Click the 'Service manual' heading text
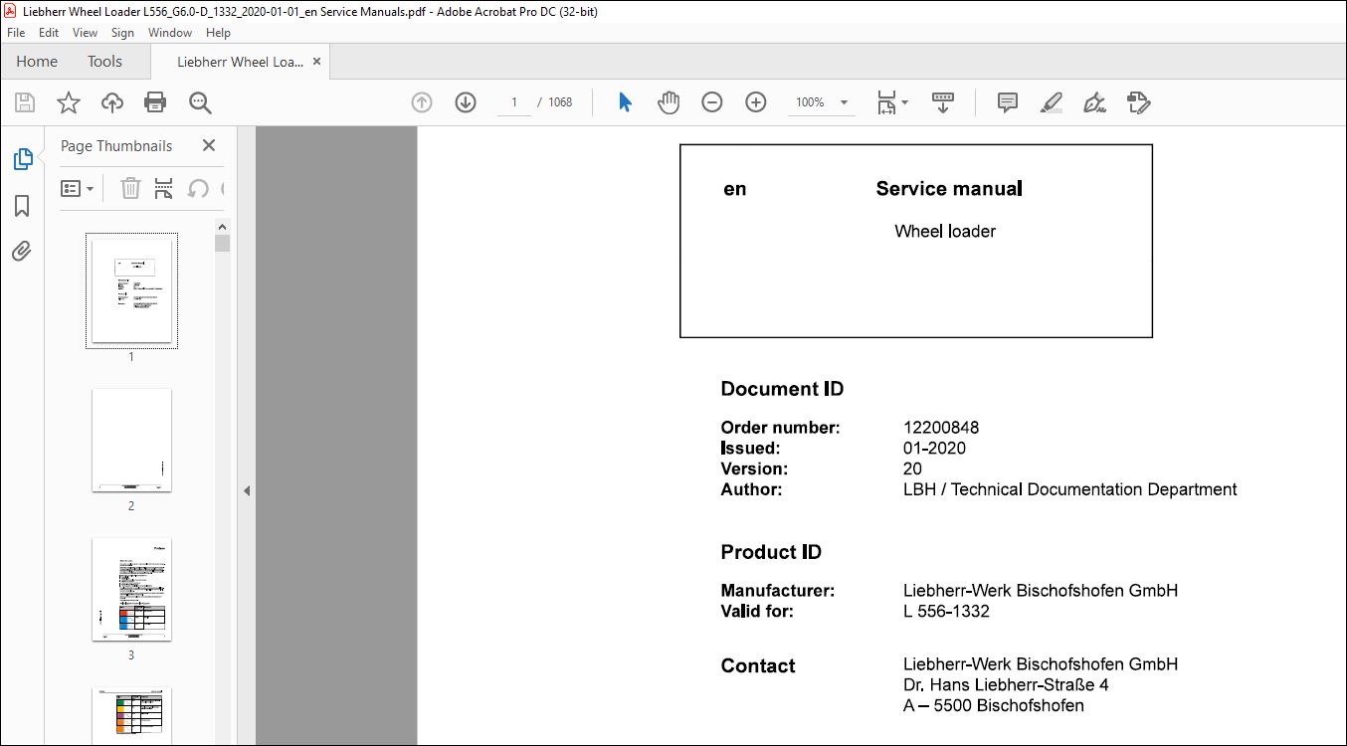Screen dimensions: 1347x746 pos(949,189)
